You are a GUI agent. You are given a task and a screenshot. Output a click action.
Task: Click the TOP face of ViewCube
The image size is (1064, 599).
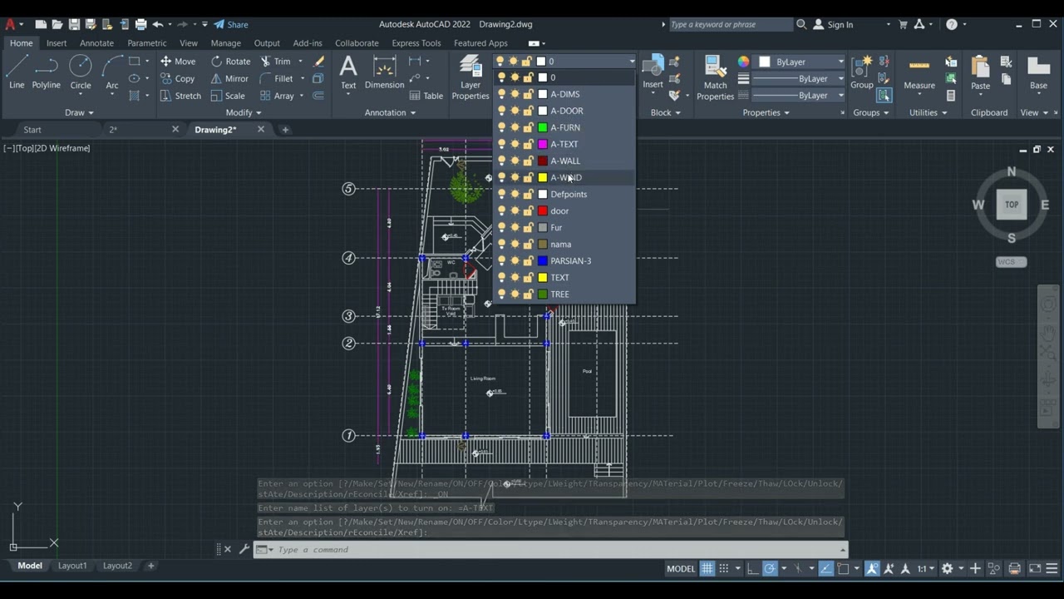pos(1012,205)
